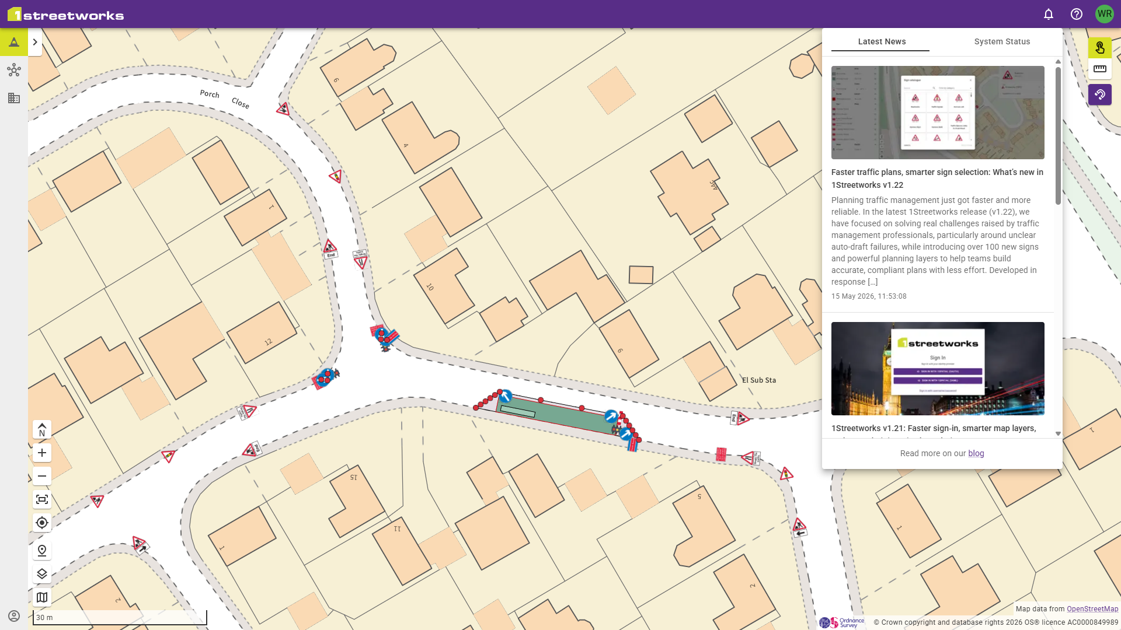1121x630 pixels.
Task: Expand the left sidebar panel
Action: click(35, 42)
